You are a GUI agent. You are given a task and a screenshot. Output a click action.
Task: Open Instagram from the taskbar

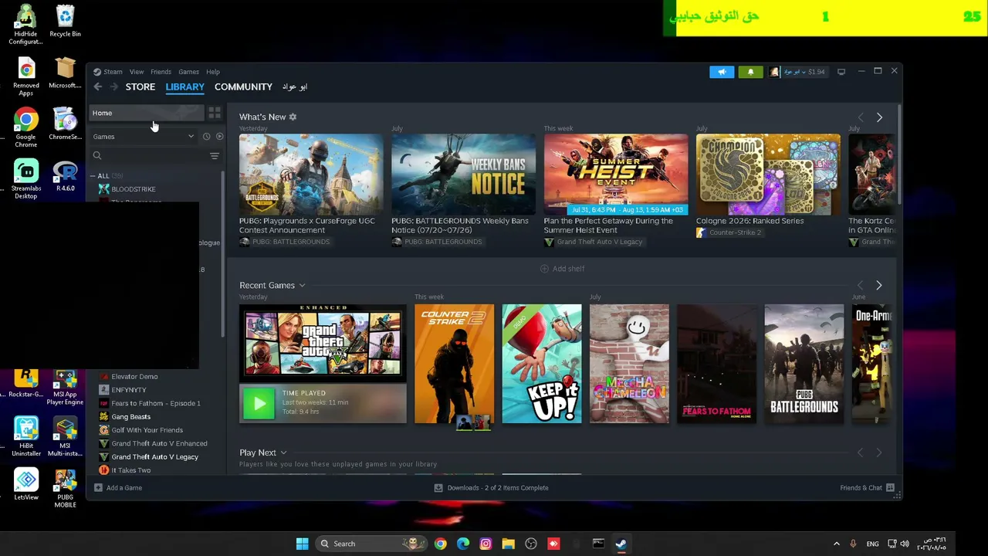[x=486, y=544]
